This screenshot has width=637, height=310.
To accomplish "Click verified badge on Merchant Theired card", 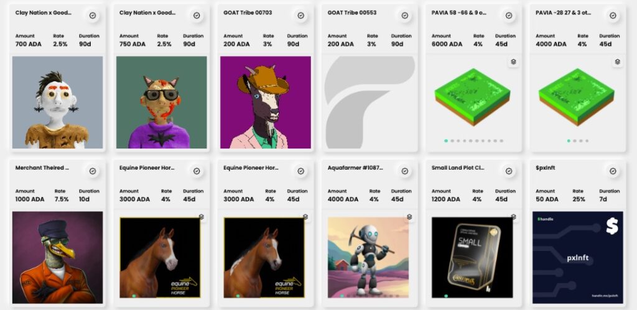I will [93, 171].
